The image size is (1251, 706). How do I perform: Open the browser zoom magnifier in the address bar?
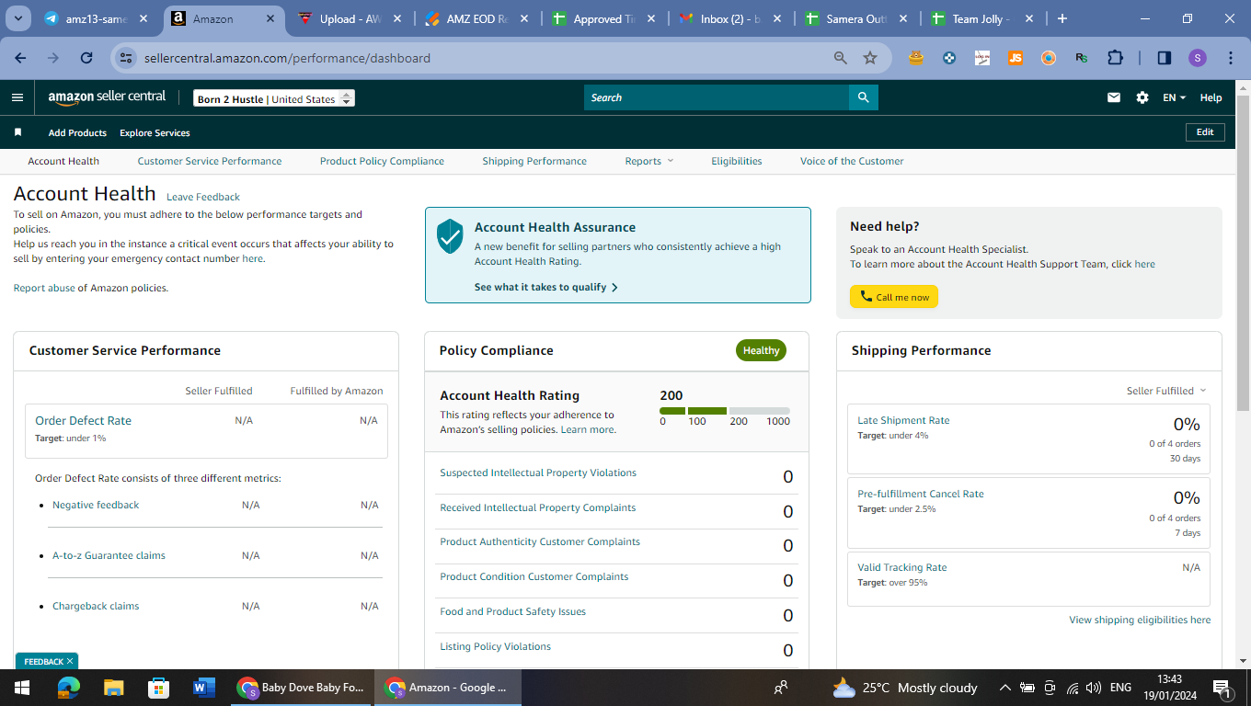(841, 58)
